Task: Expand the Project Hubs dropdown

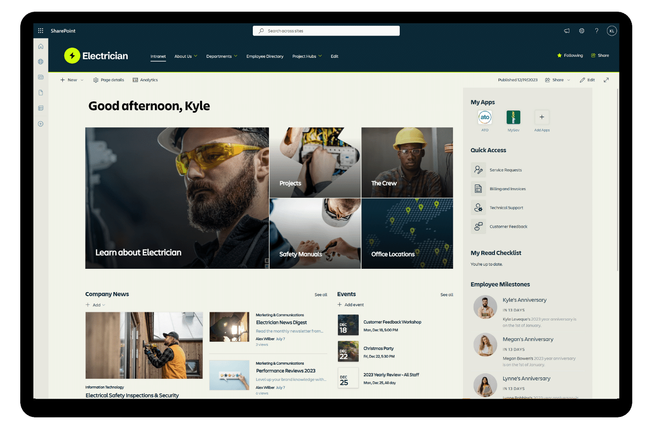Action: (307, 56)
